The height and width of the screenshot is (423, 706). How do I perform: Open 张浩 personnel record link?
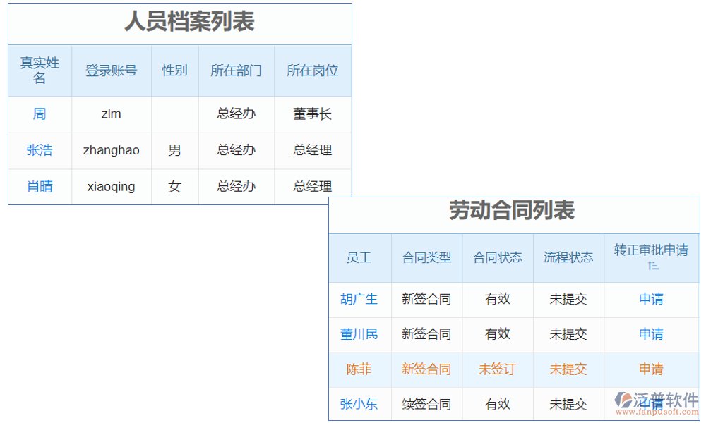click(40, 150)
